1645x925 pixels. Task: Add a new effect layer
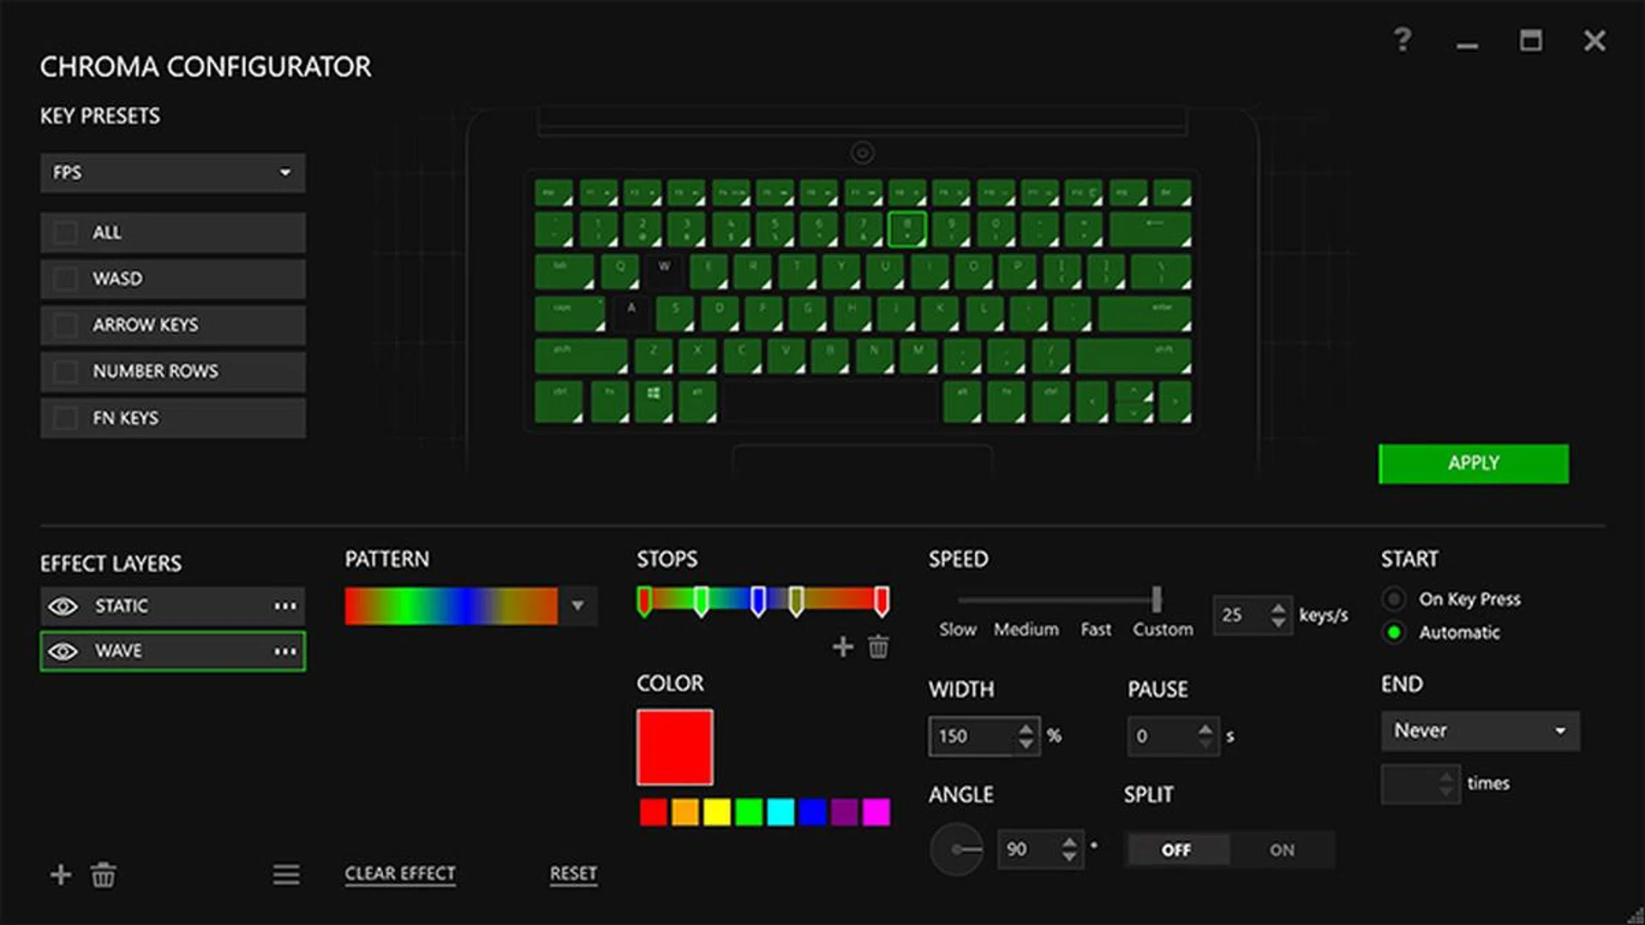(61, 874)
